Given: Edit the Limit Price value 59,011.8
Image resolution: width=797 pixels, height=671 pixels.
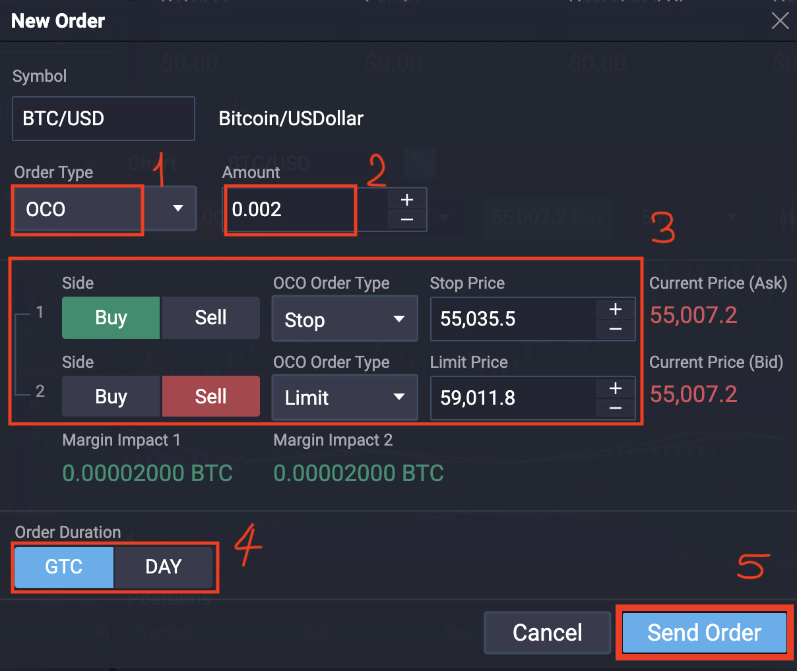Looking at the screenshot, I should tap(515, 397).
